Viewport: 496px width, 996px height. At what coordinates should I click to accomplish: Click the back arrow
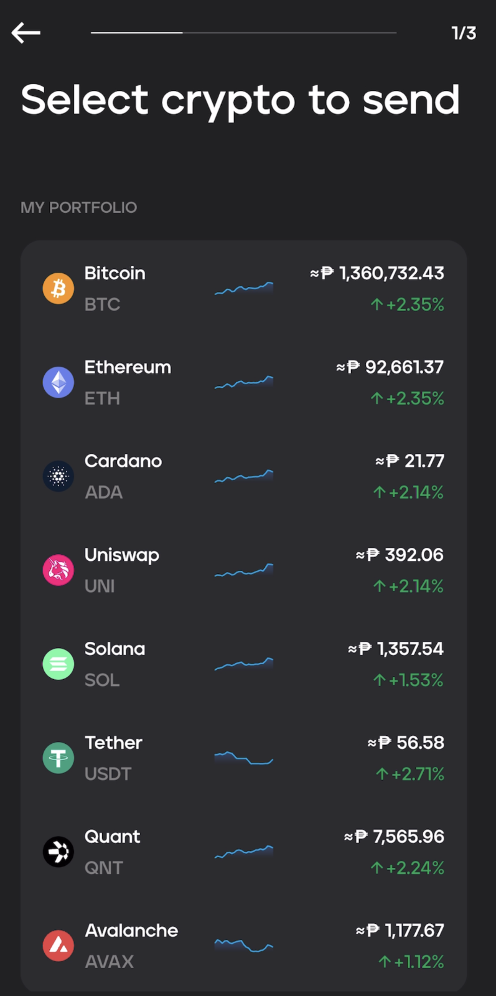26,32
